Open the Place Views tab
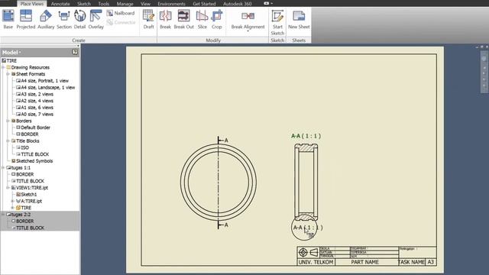 (x=32, y=4)
